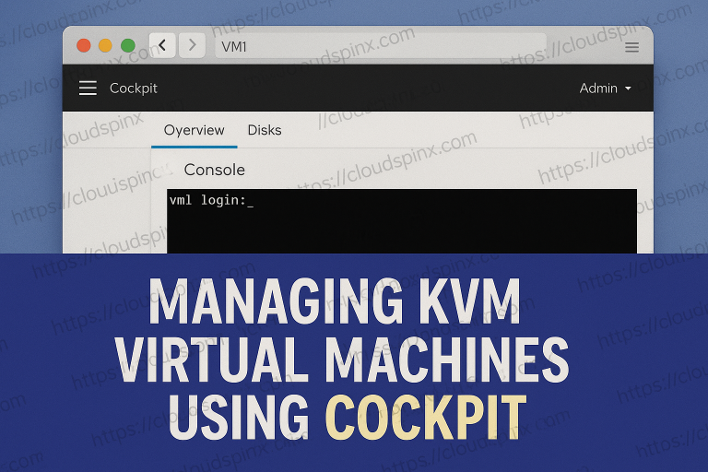Go back with the browser back arrow

[162, 45]
